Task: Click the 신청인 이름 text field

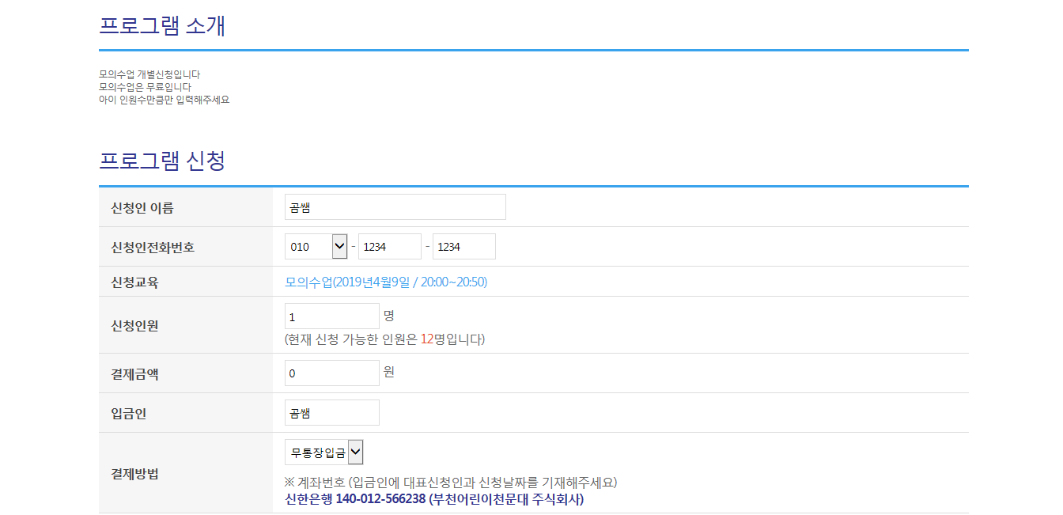Action: (x=395, y=207)
